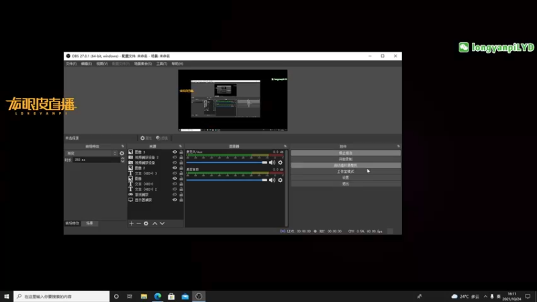Click the 启动虚拟摄像机 button
This screenshot has height=302, width=537.
[x=346, y=165]
